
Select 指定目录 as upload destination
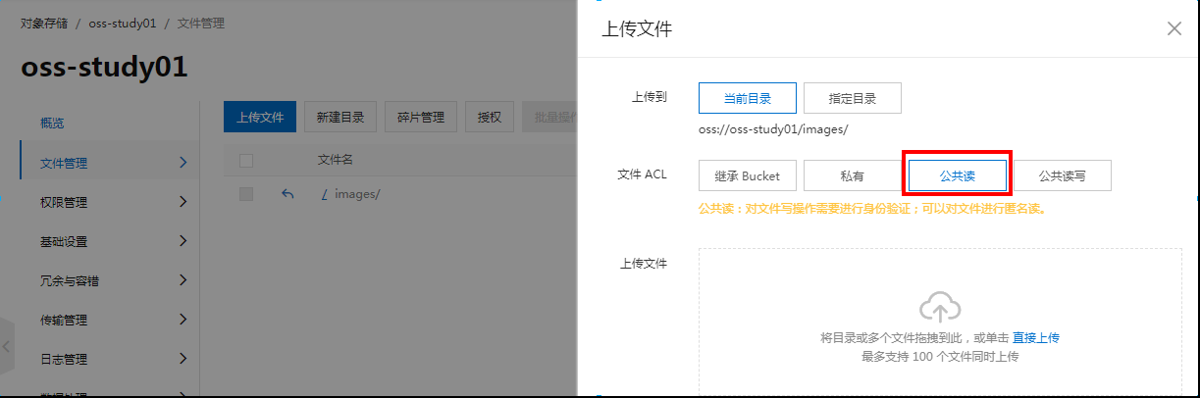(x=852, y=99)
